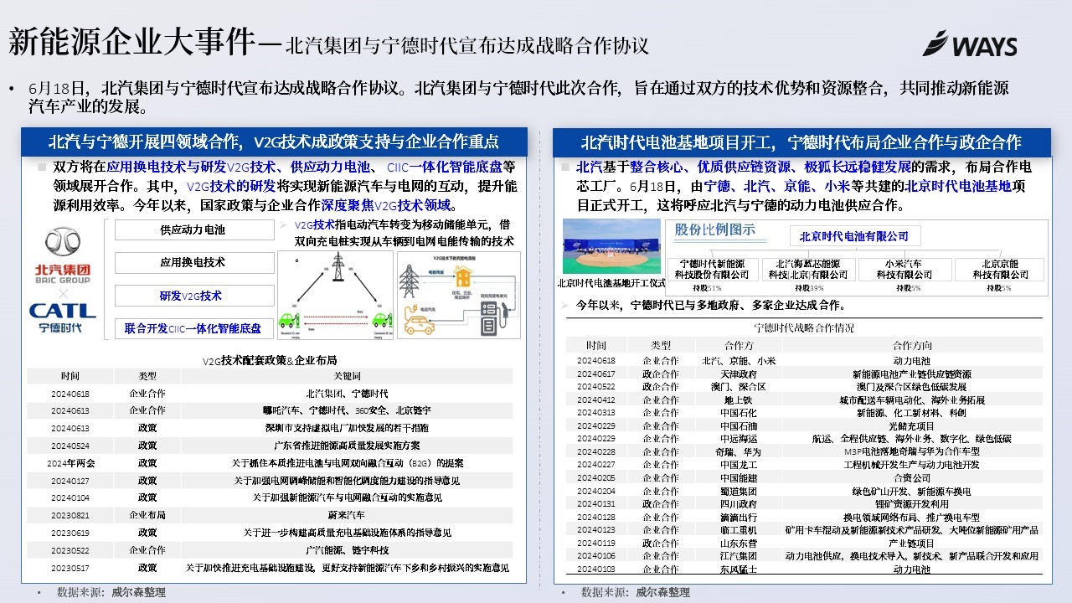Click the 地上铁 partner cell
Image resolution: width=1072 pixels, height=603 pixels.
coord(738,399)
